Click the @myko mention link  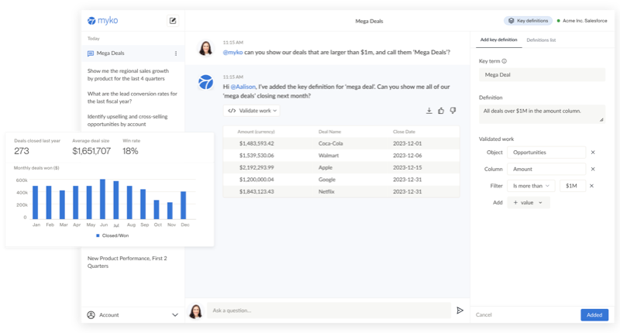232,52
